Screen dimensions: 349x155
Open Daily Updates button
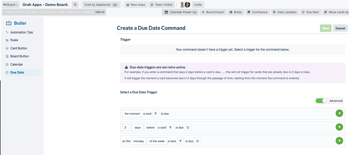coord(285,12)
